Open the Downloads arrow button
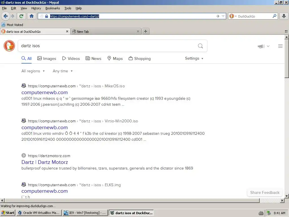 (284, 16)
